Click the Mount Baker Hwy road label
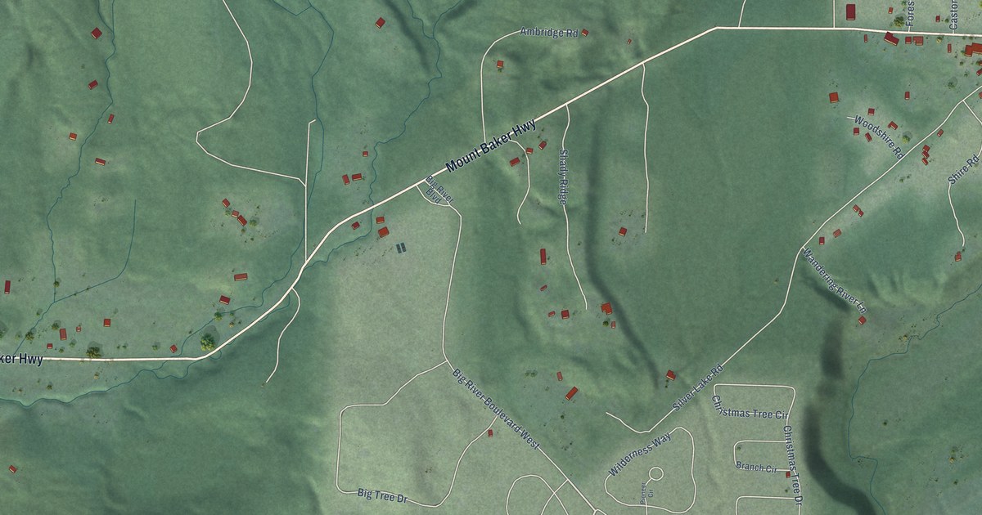The height and width of the screenshot is (515, 982). [x=491, y=146]
